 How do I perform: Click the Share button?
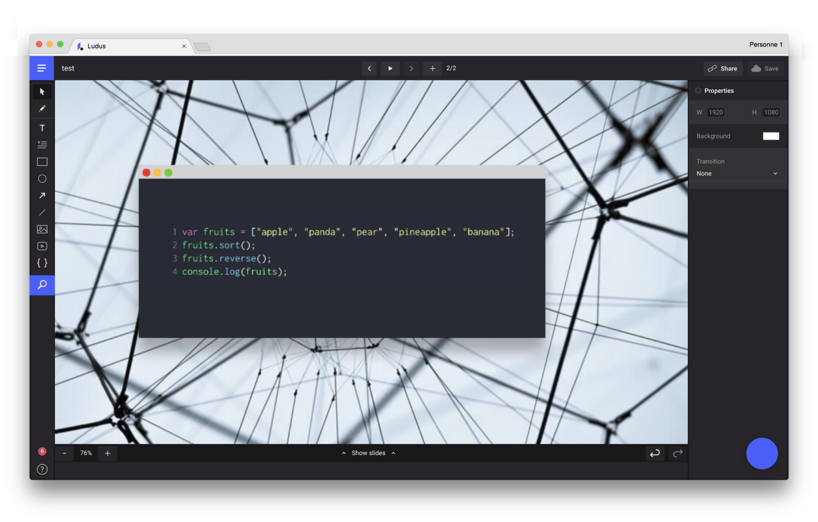pos(723,68)
